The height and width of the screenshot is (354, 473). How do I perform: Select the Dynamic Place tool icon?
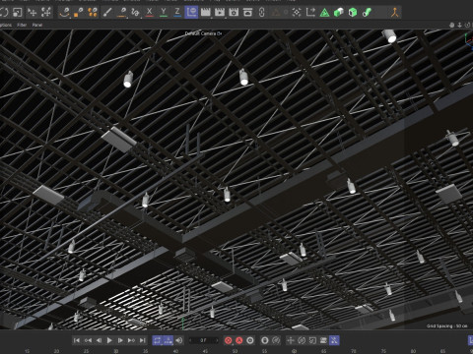coord(46,13)
